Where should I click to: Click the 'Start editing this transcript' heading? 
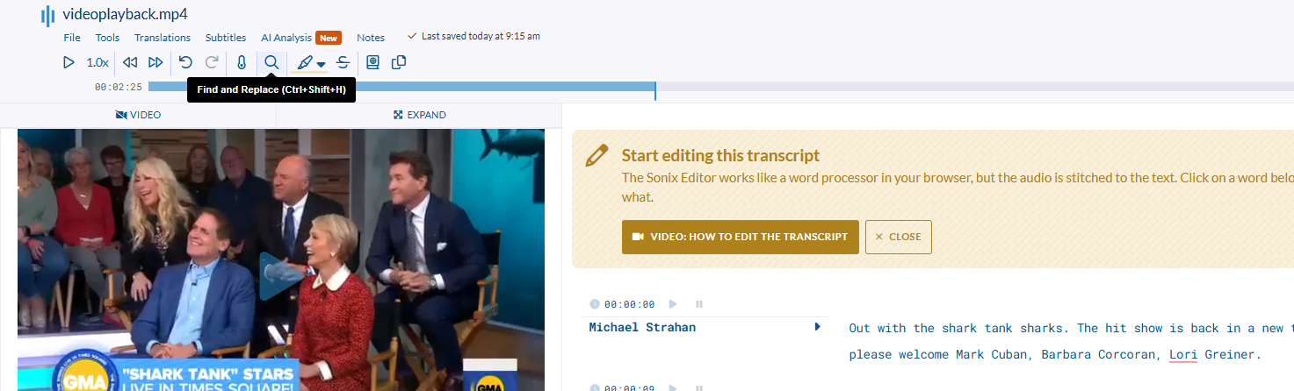click(720, 156)
